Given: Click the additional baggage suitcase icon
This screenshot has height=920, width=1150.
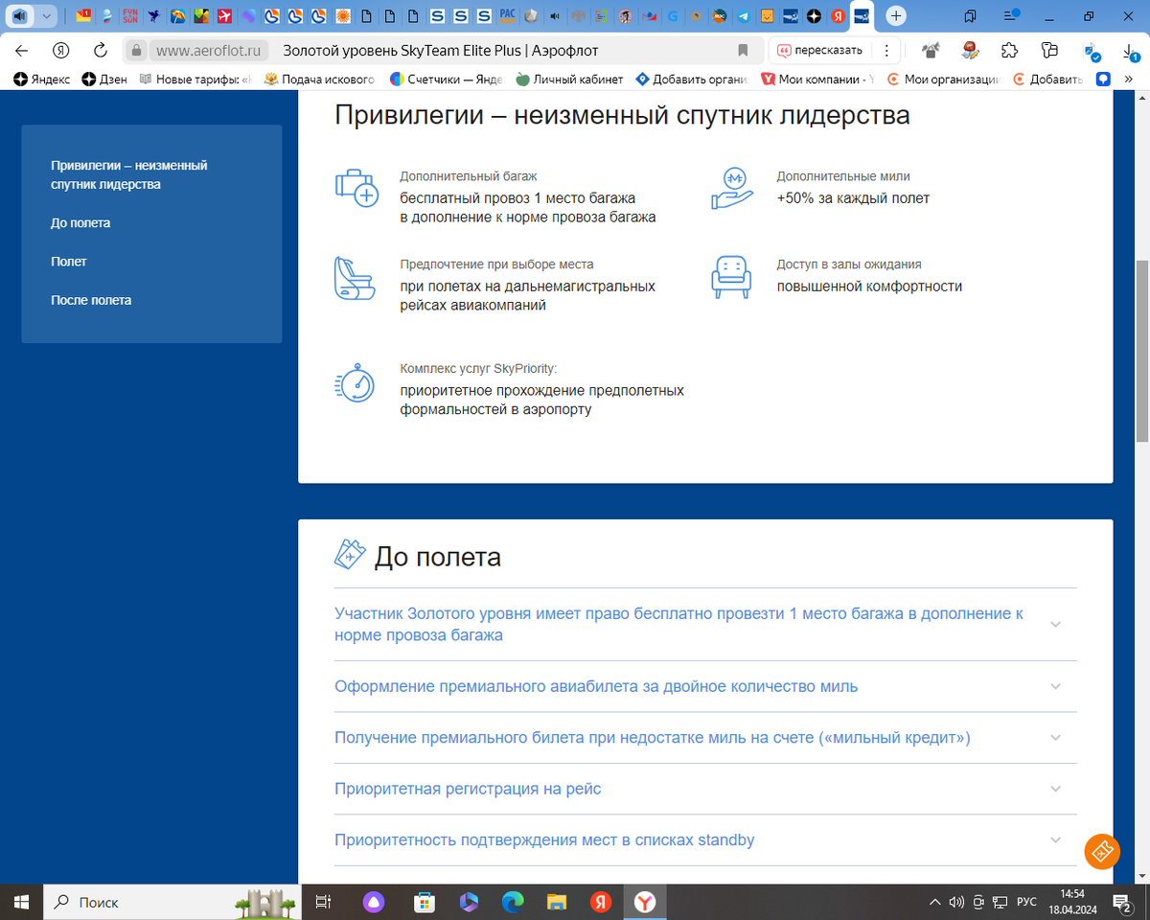Looking at the screenshot, I should 356,187.
